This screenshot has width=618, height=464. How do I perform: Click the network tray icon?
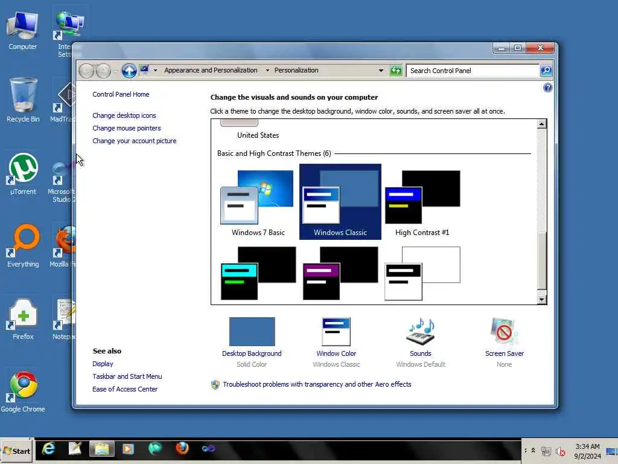(546, 451)
